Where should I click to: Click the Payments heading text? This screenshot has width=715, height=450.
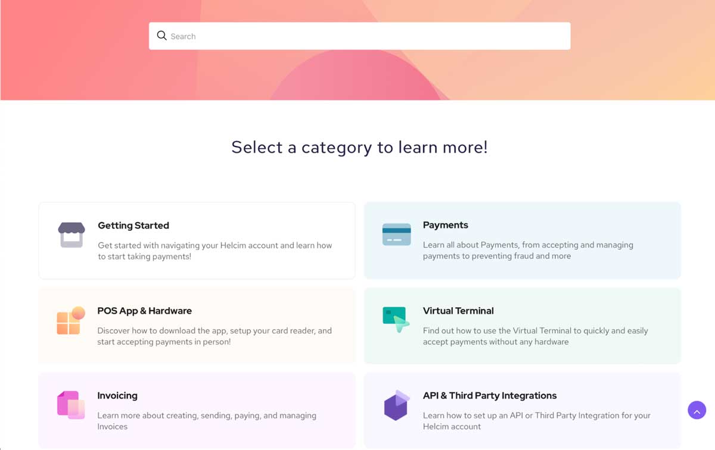tap(445, 225)
